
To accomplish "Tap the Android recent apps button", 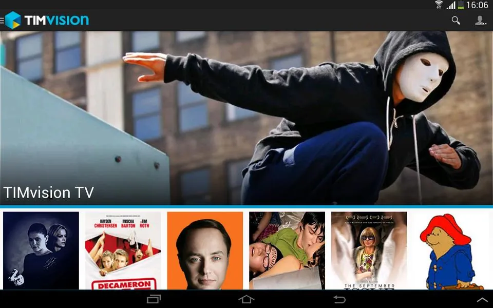I will pos(154,299).
